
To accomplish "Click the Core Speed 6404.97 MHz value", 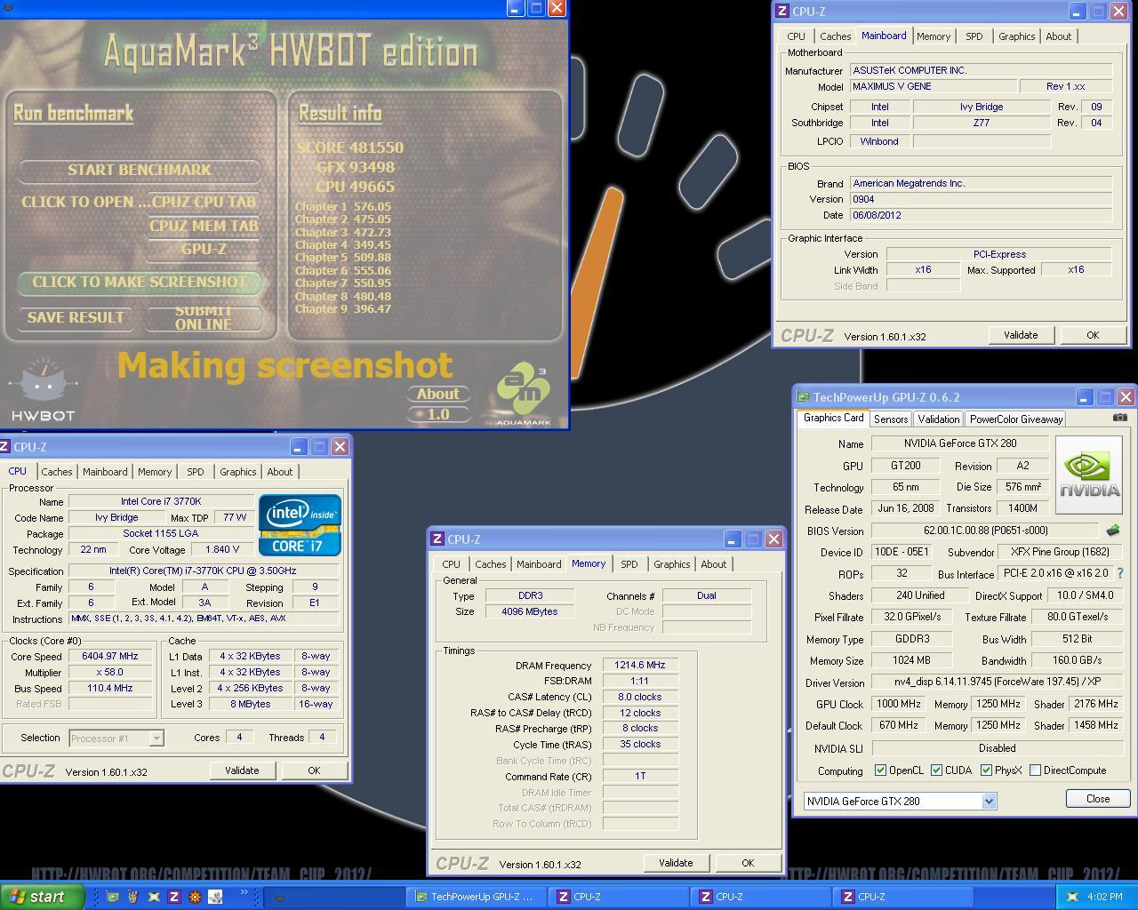I will [x=110, y=656].
